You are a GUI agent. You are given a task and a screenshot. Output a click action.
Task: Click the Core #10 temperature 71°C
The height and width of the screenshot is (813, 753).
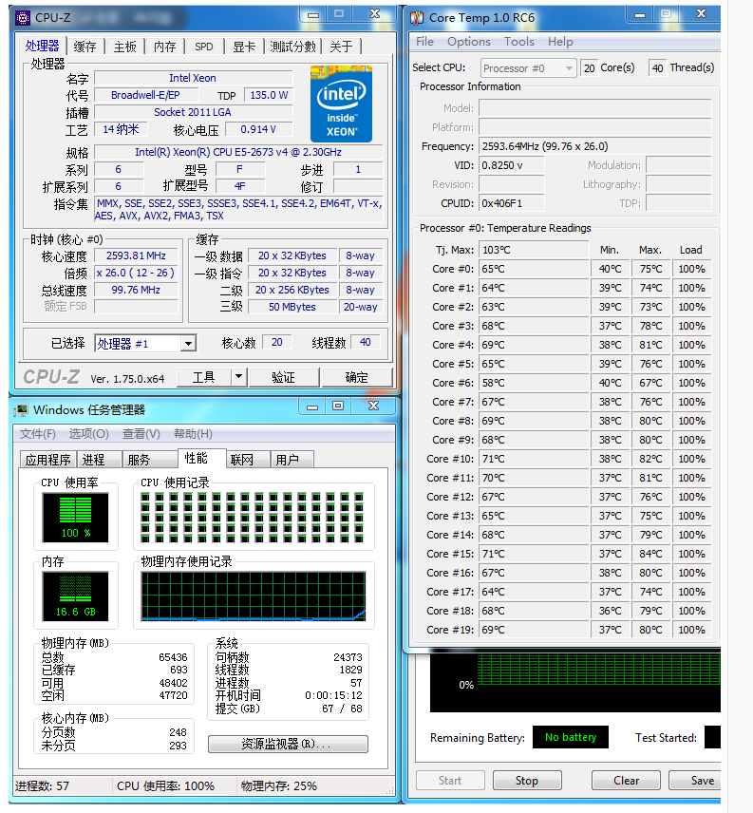point(534,459)
